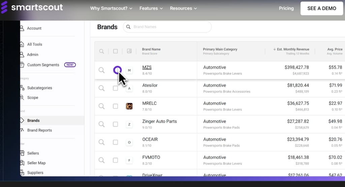
Task: Click the Zinger Auto Parts brand name
Action: tap(159, 121)
